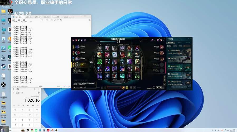
Task: Expand Calculator memory list dropdown
Action: pos(38,106)
